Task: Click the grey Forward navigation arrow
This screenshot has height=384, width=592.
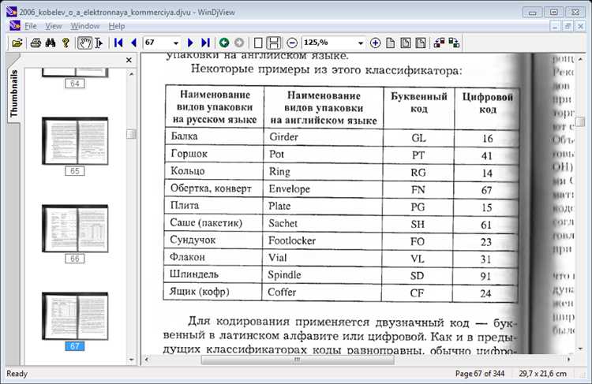Action: click(239, 43)
